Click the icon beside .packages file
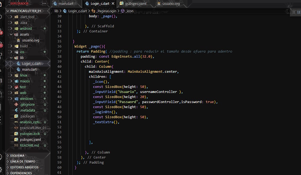 [x=16, y=116]
